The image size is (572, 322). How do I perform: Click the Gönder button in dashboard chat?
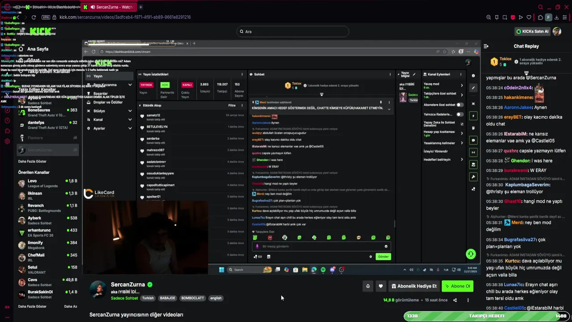[x=383, y=257]
